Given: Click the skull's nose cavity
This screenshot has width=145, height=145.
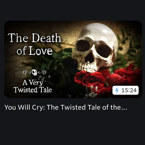Looking at the screenshot, I should point(89,57).
